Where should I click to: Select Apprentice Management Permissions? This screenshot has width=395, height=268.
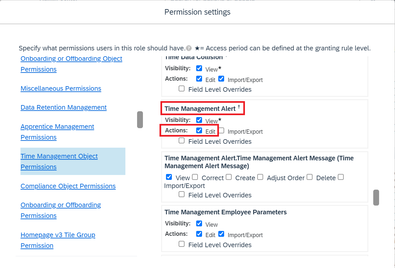click(x=57, y=132)
